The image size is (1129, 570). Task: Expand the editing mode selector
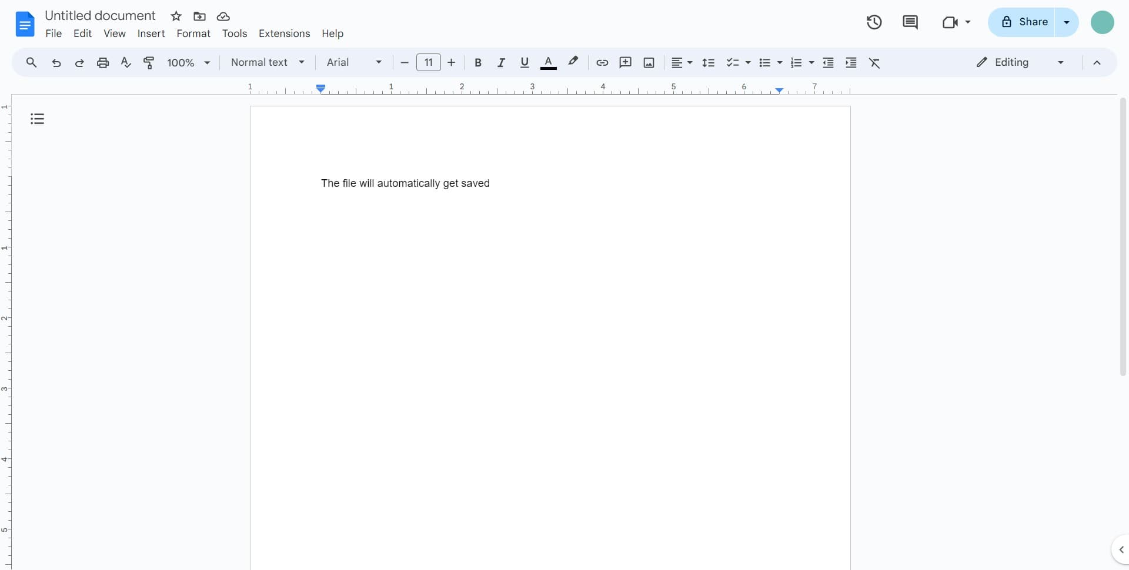coord(1061,62)
